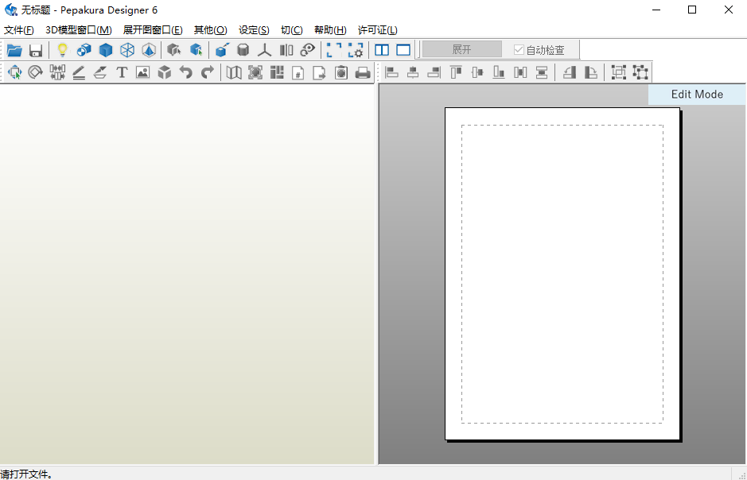Viewport: 747px width, 480px height.
Task: Open a file with the folder icon
Action: pyautogui.click(x=14, y=50)
